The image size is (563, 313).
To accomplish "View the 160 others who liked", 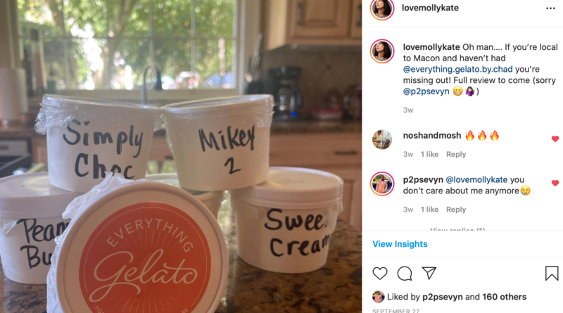I will click(x=504, y=297).
